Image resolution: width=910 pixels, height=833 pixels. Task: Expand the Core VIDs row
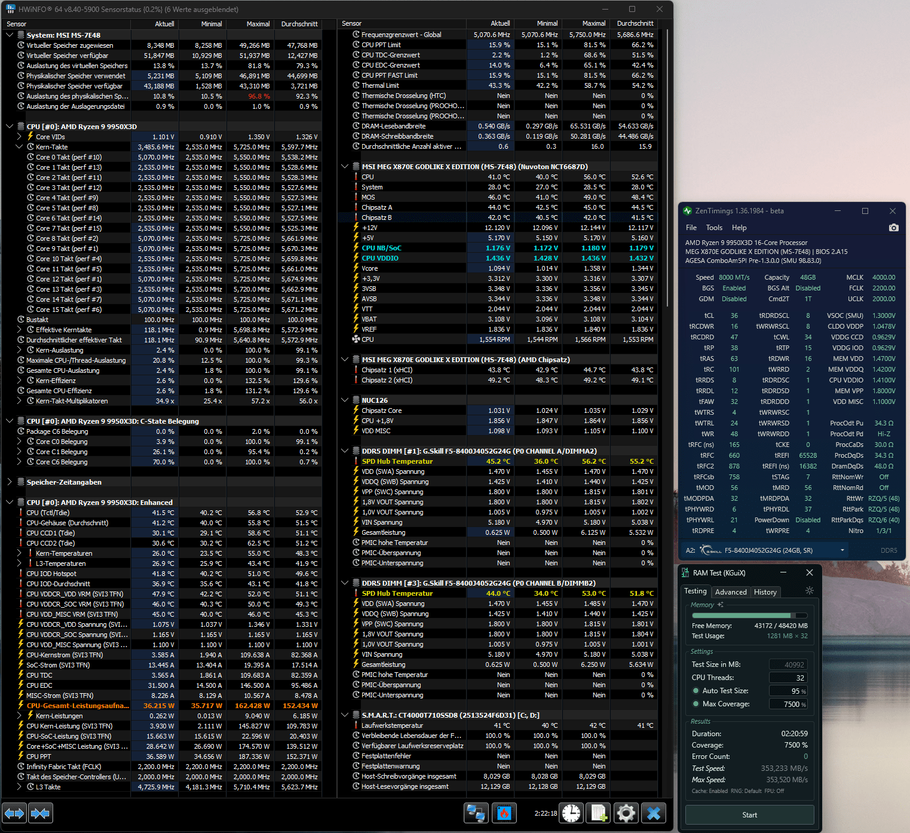[19, 137]
